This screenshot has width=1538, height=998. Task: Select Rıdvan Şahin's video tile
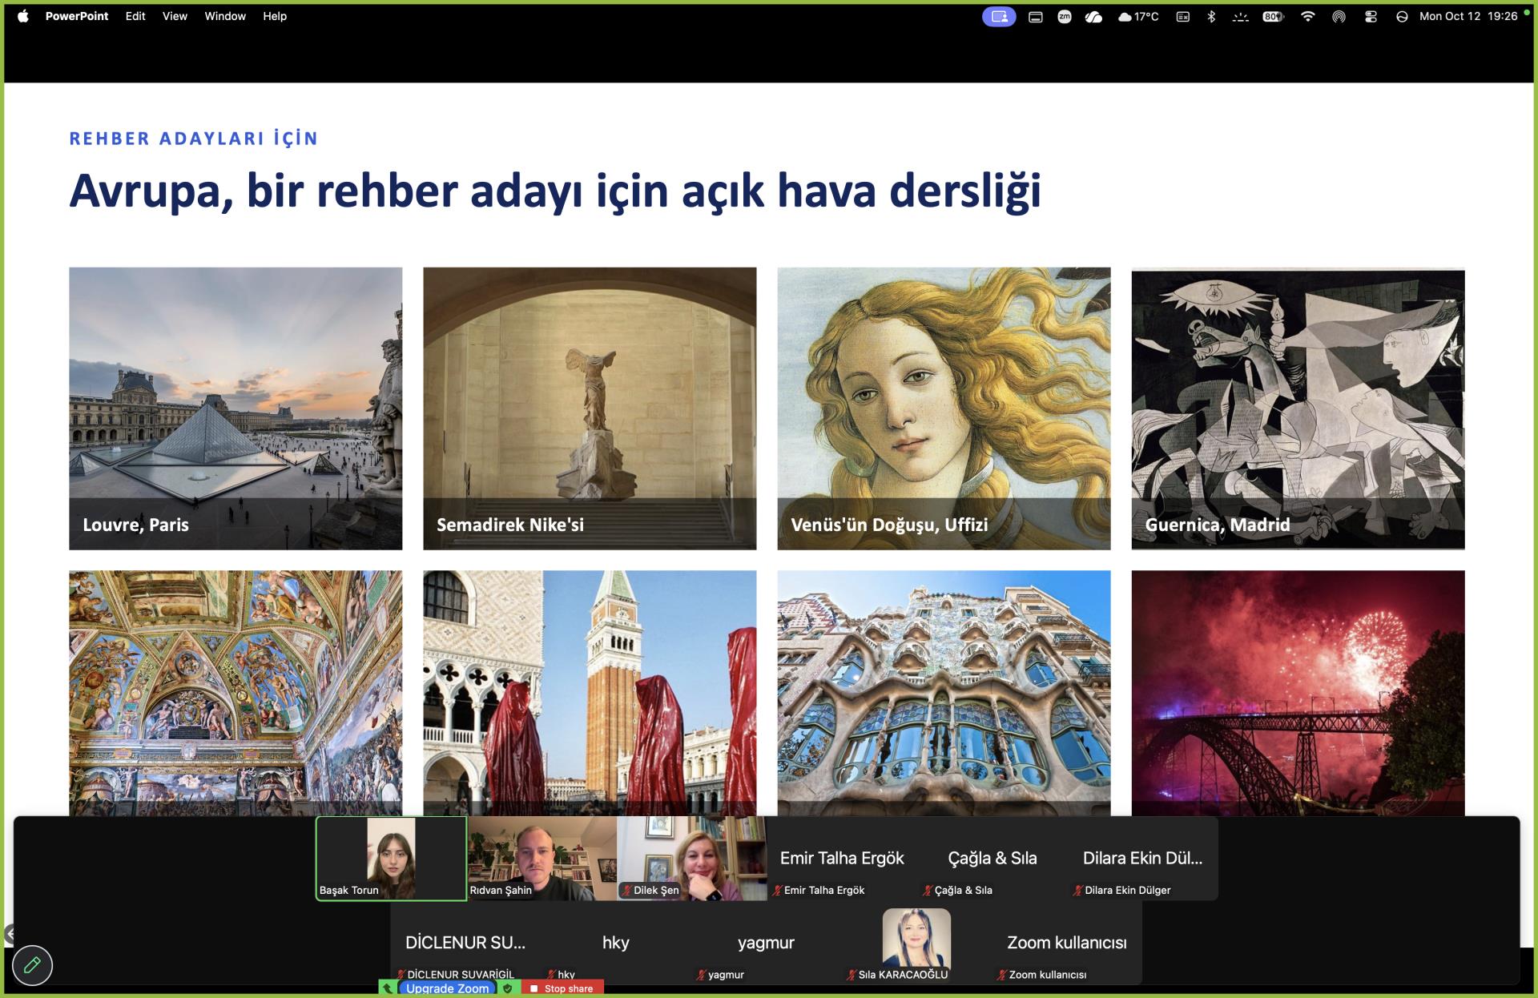[x=542, y=859]
